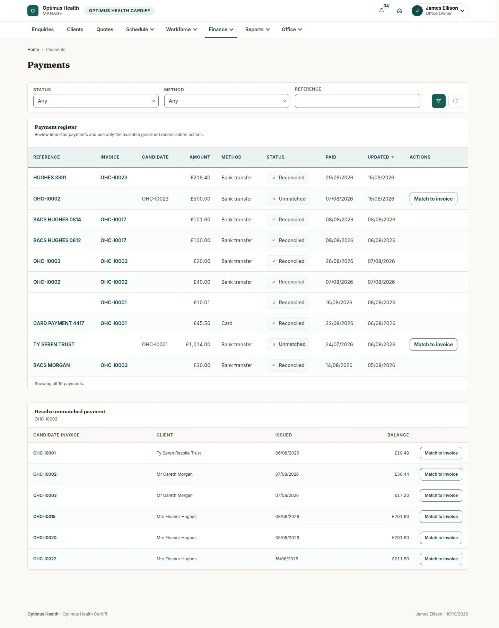Click the Optimus Health logo square
Screen dimensions: 499x628
click(x=33, y=11)
